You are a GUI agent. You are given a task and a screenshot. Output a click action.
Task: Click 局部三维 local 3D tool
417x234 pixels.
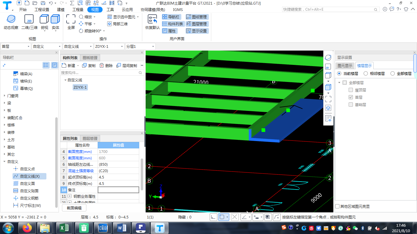[x=118, y=24]
